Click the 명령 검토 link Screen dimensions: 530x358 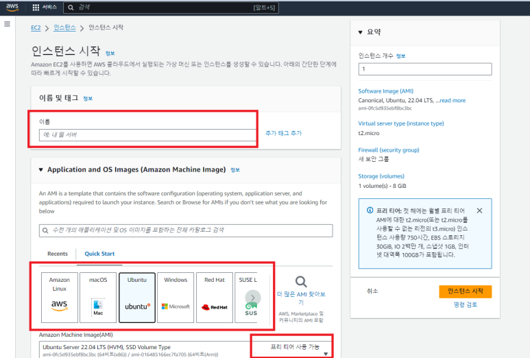(466, 305)
